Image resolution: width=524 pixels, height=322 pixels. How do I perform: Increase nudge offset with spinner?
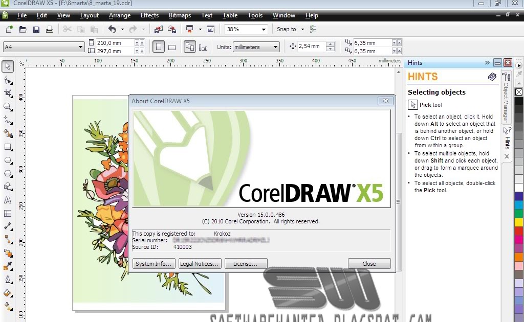[x=330, y=44]
